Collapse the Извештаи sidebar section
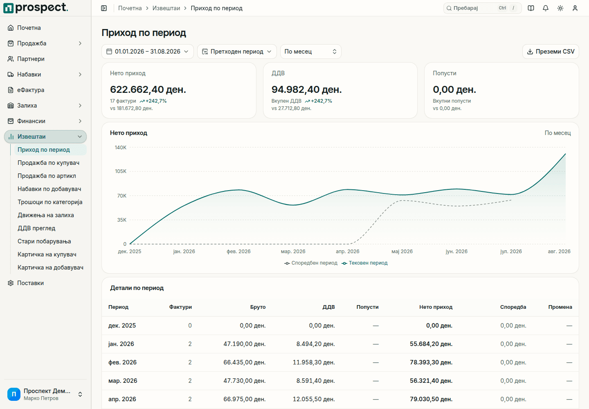The image size is (589, 409). click(45, 137)
